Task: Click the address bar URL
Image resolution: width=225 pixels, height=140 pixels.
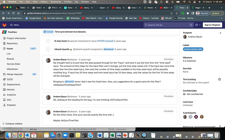Action: pyautogui.click(x=54, y=13)
